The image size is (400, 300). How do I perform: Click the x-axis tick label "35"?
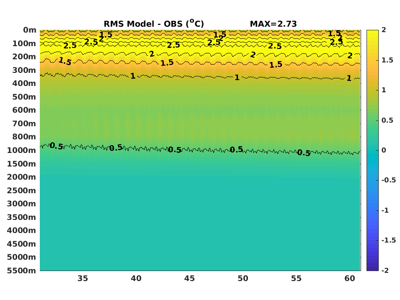[83, 278]
